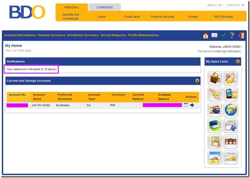Click the Home house icon

tap(206, 35)
